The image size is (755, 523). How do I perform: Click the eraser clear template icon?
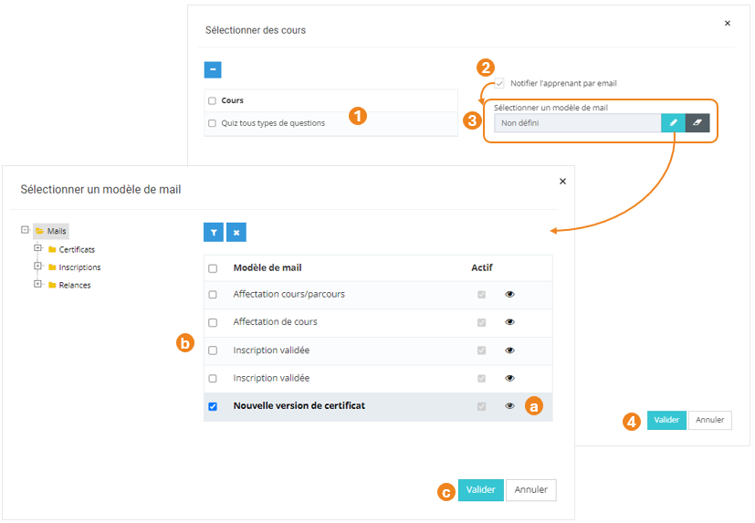[x=697, y=122]
